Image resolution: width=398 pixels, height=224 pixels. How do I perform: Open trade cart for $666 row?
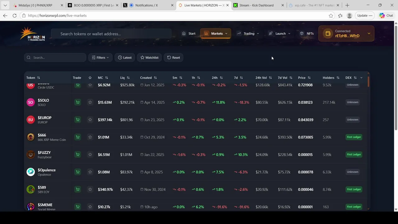(78, 137)
